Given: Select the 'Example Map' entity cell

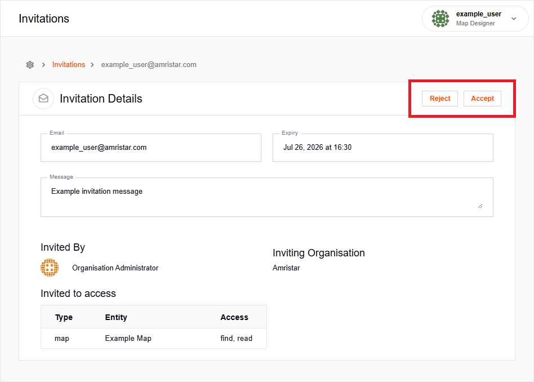Looking at the screenshot, I should pos(128,339).
